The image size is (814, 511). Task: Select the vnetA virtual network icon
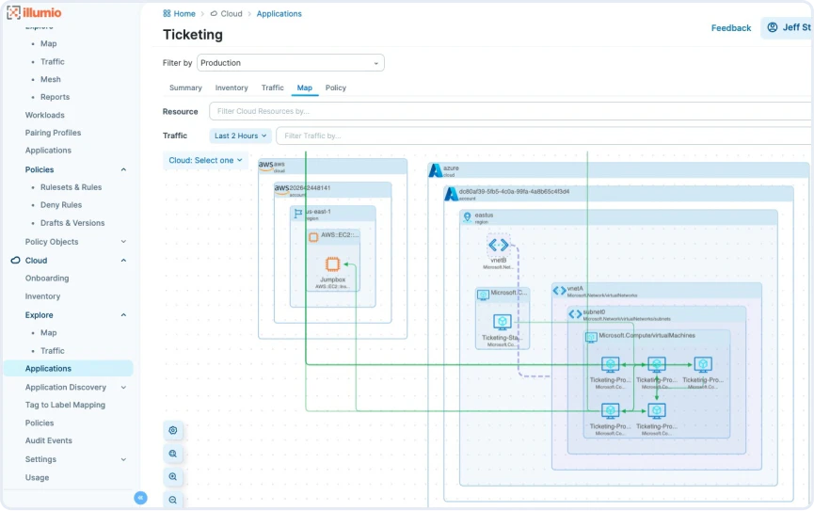tap(559, 290)
